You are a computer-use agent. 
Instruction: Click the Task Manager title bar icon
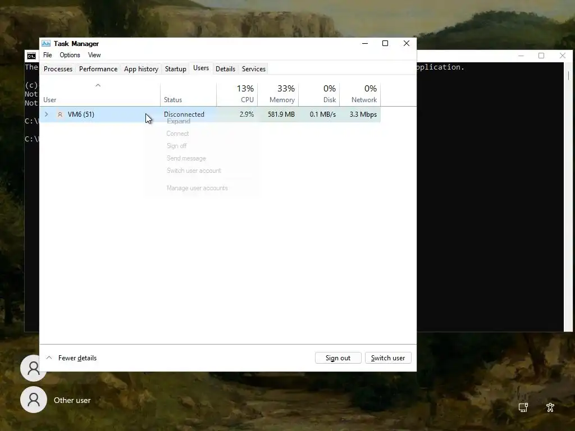coord(46,43)
